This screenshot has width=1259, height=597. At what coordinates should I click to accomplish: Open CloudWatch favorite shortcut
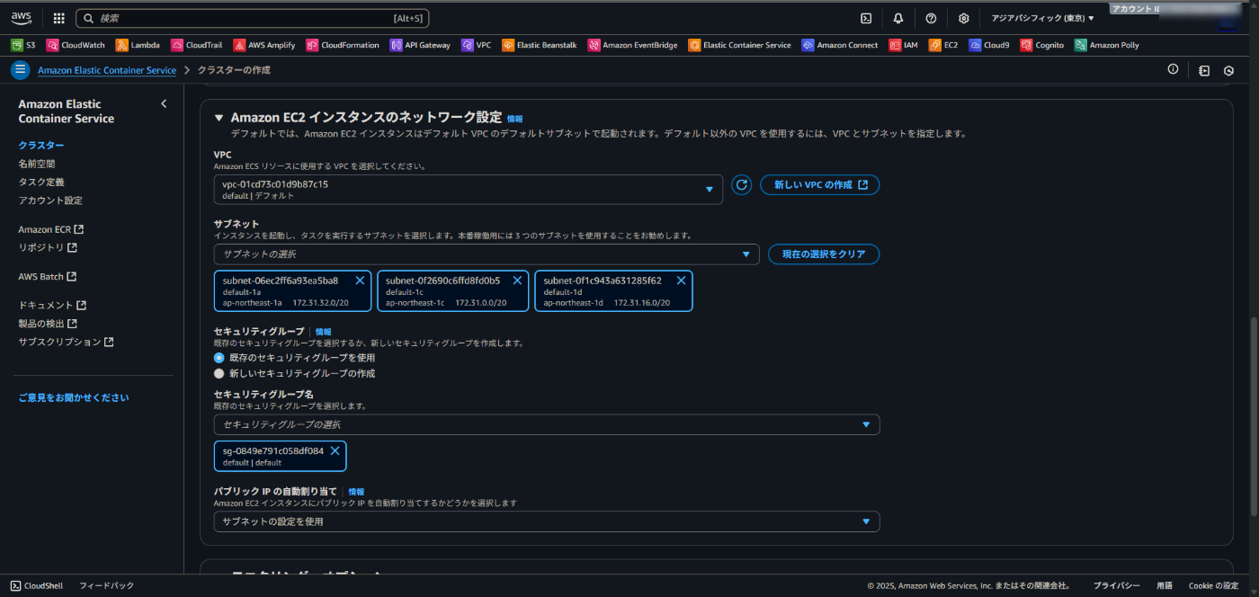pyautogui.click(x=76, y=45)
